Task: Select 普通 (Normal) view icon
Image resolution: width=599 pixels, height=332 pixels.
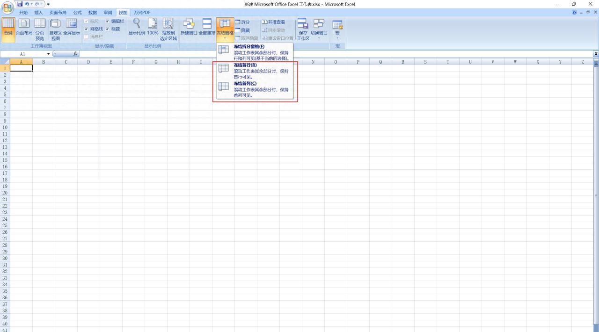Action: pos(8,30)
